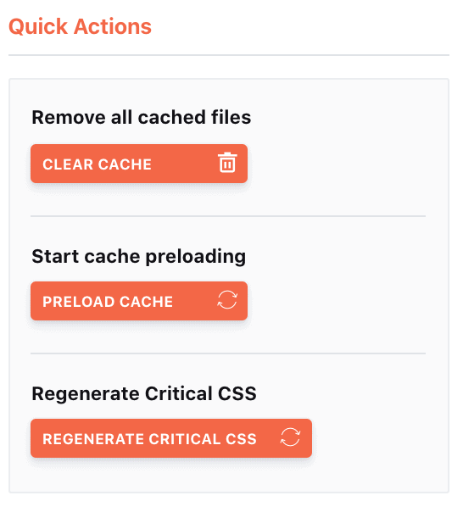This screenshot has height=512, width=463.
Task: Click the word "REGENERATE" on the orange button
Action: [x=93, y=439]
